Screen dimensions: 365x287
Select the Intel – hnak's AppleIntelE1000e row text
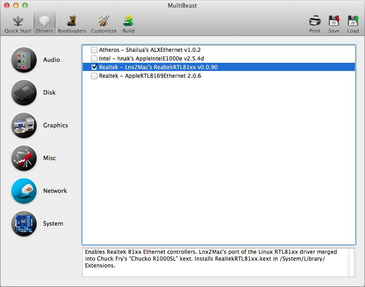click(x=151, y=59)
